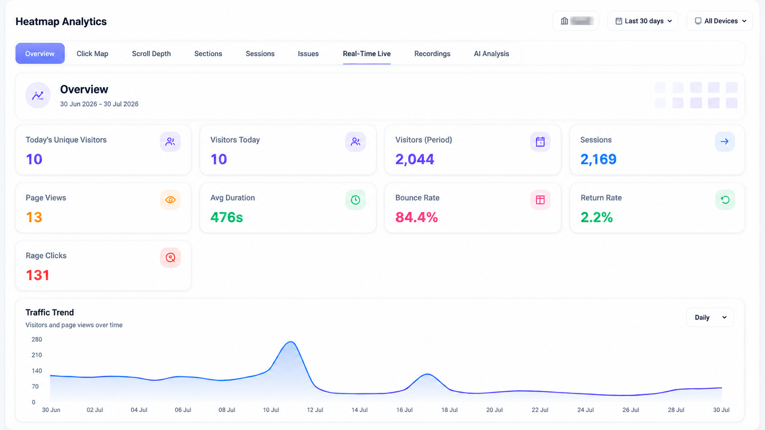765x430 pixels.
Task: Click the Avg Duration clock icon
Action: click(356, 200)
